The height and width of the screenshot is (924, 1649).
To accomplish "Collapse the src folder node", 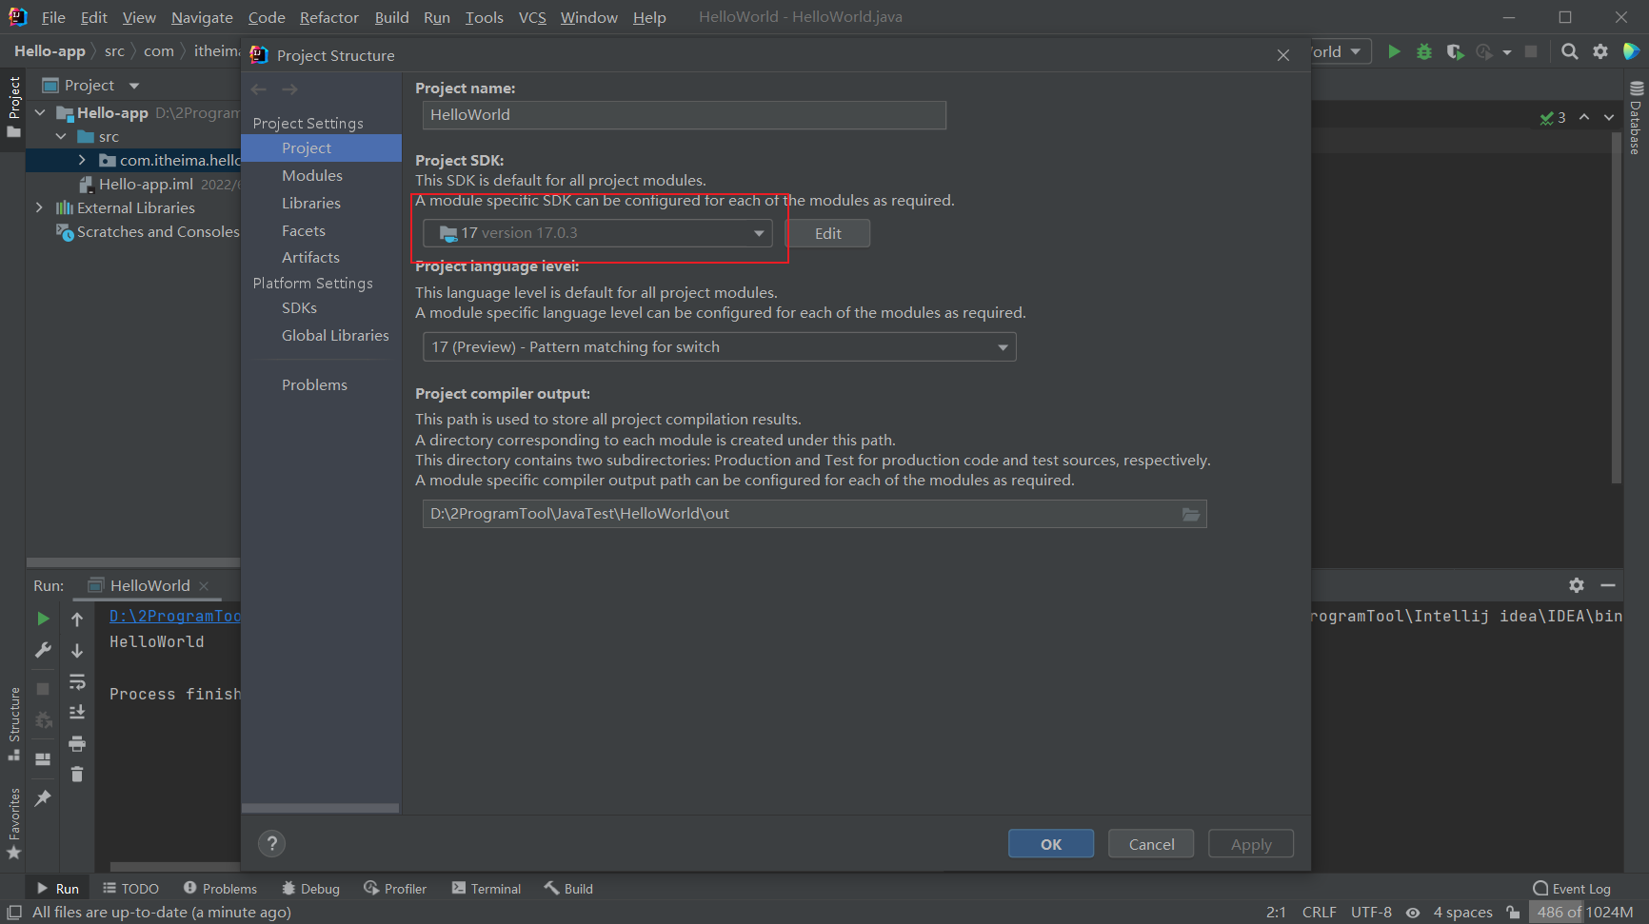I will coord(61,137).
